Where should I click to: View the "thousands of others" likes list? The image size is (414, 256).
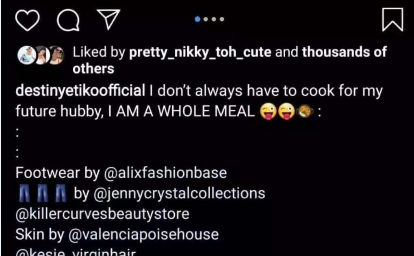[x=345, y=52]
